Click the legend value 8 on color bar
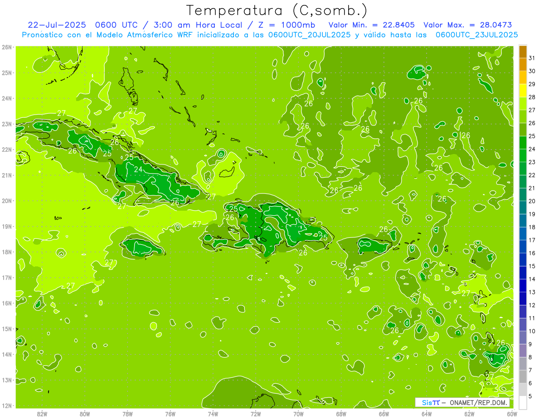The image size is (544, 420). pyautogui.click(x=531, y=357)
